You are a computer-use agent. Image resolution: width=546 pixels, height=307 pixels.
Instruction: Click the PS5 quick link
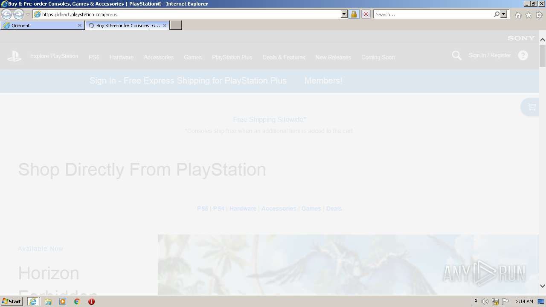pyautogui.click(x=203, y=209)
